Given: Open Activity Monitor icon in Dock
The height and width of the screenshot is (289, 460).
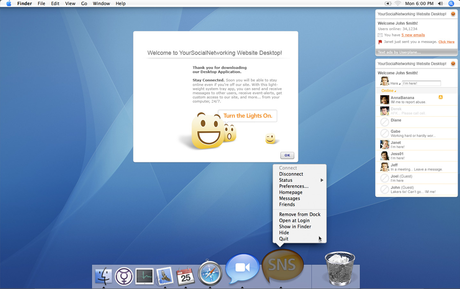Looking at the screenshot, I should pyautogui.click(x=144, y=276).
